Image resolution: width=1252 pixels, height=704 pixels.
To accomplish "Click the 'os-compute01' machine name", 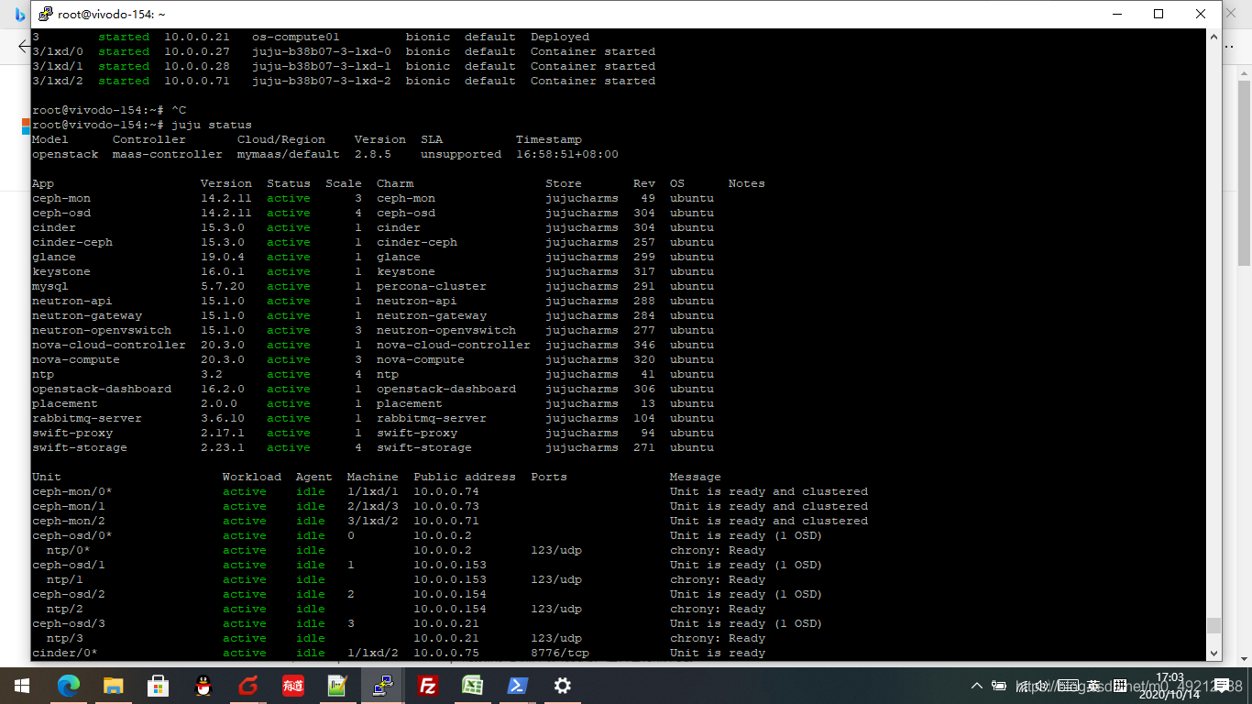I will pyautogui.click(x=296, y=37).
